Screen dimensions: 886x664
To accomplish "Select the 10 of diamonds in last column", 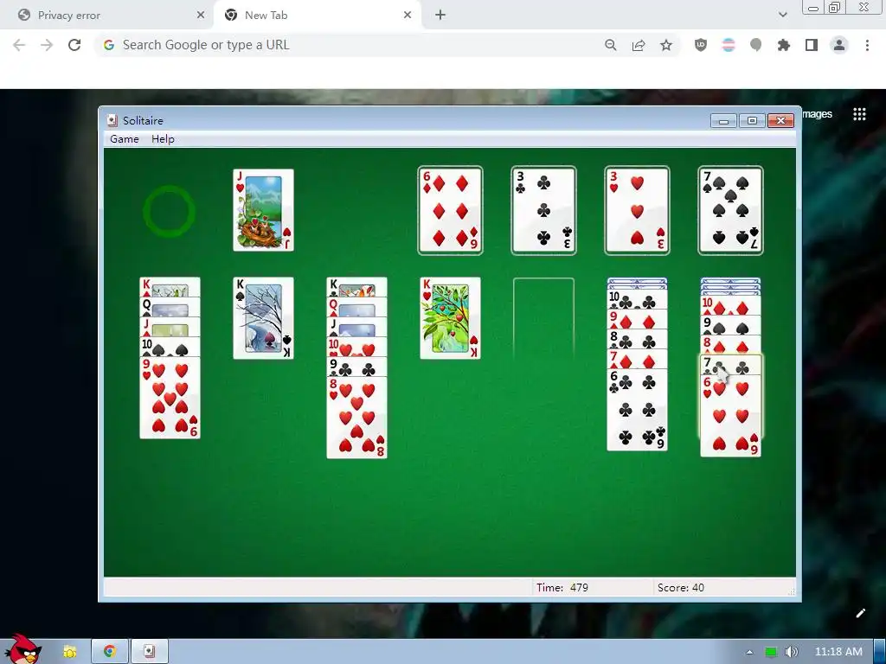I will pos(730,306).
